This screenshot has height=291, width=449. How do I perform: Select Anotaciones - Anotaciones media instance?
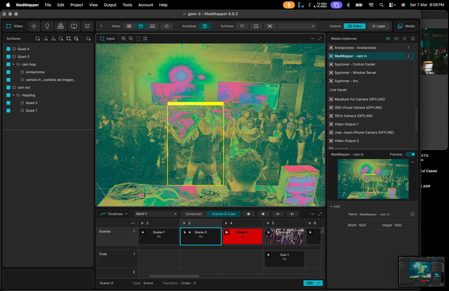(x=371, y=48)
